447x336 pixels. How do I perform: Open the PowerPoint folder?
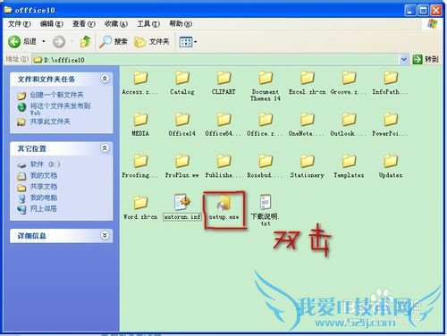391,125
